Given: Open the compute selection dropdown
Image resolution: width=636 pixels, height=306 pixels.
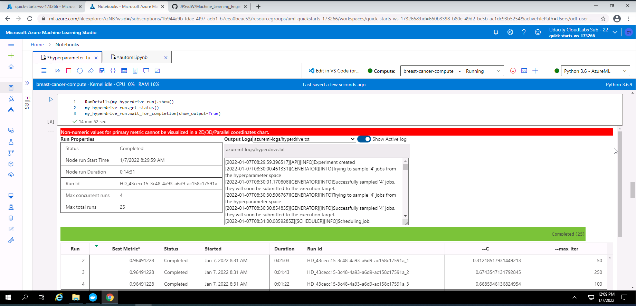Looking at the screenshot, I should click(x=452, y=71).
